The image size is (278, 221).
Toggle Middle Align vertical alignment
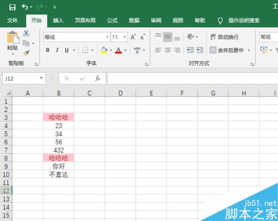pos(167,37)
